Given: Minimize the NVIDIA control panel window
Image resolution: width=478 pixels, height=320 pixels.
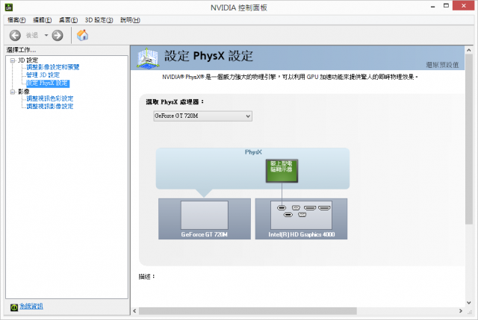Looking at the screenshot, I should click(432, 7).
